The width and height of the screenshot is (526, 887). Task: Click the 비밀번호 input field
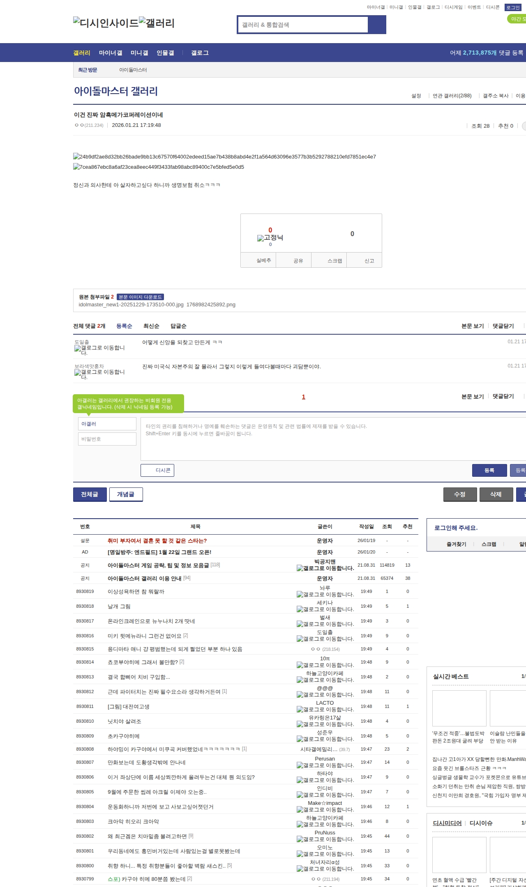pos(107,439)
